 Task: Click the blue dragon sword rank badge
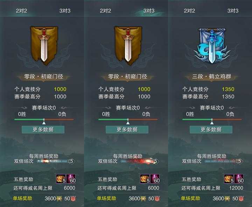212,46
